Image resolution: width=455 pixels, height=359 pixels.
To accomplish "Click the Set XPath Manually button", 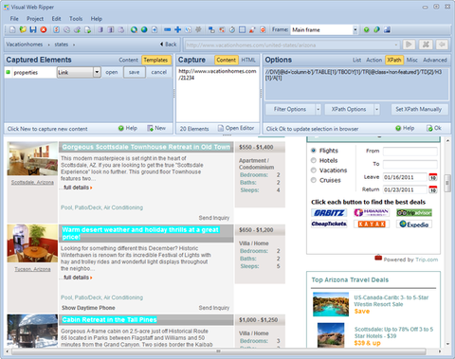I will [x=419, y=109].
